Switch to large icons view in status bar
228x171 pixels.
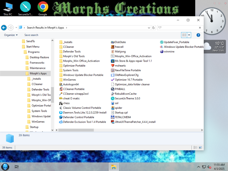point(200,148)
